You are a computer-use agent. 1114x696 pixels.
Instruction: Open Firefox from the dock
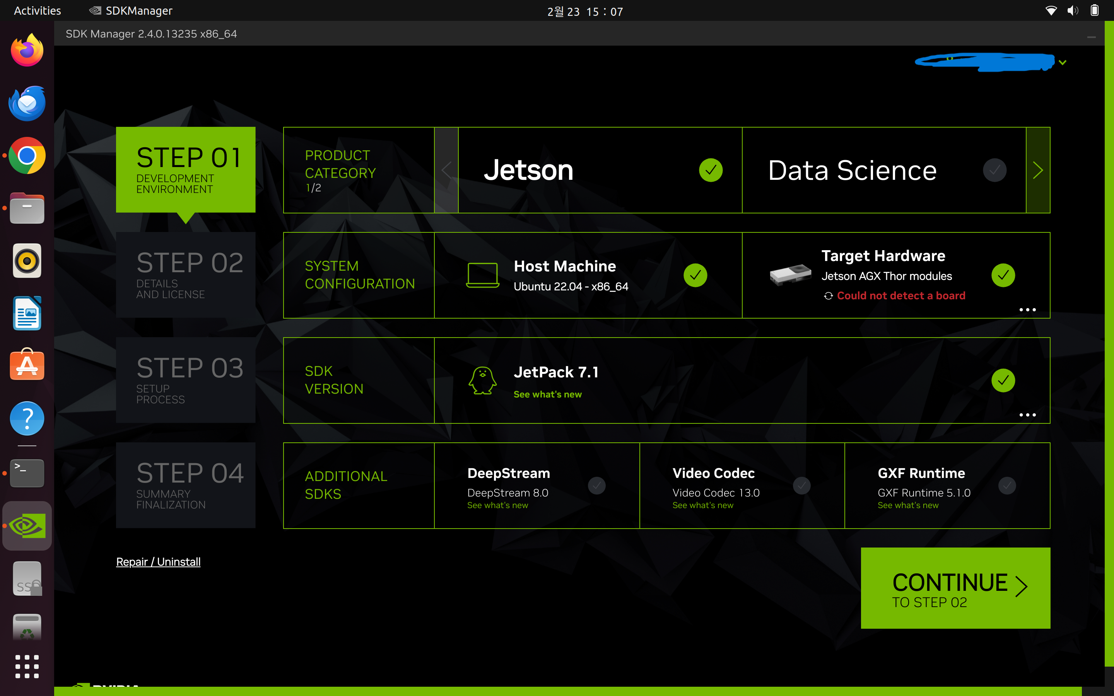click(x=27, y=50)
